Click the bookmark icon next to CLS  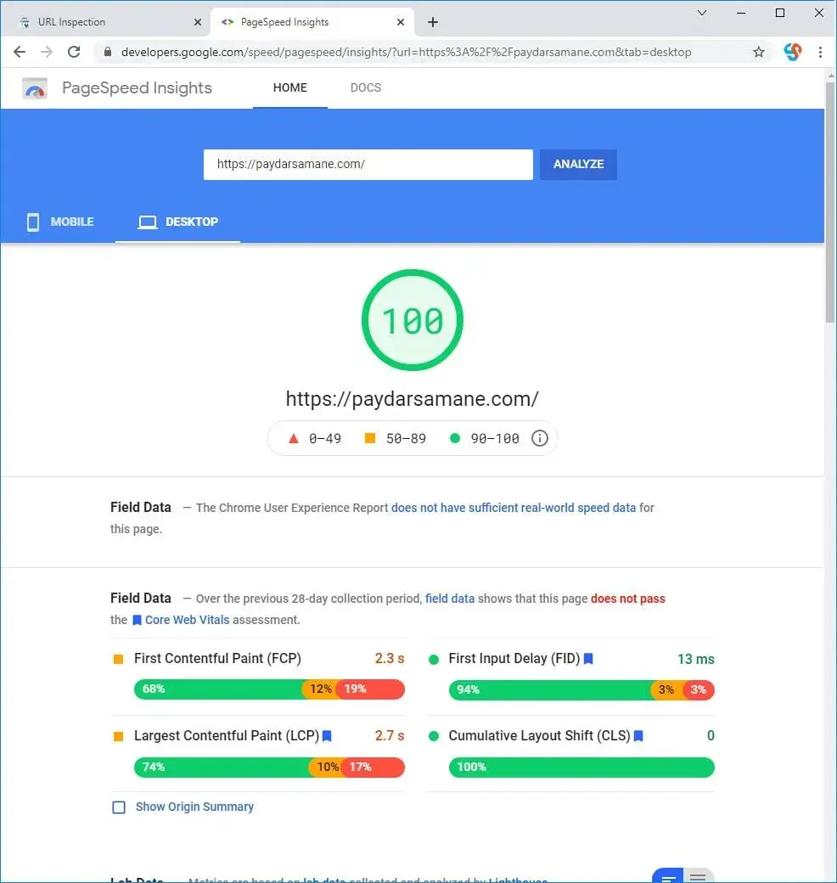tap(638, 735)
